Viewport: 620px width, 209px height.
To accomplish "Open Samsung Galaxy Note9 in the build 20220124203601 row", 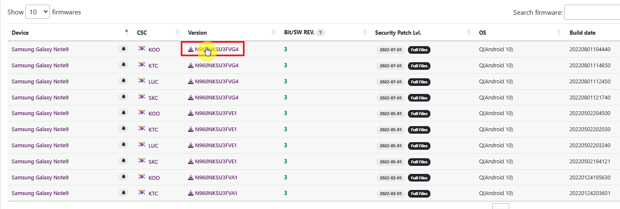I will point(40,193).
